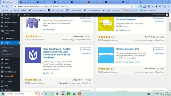Open the image-icon extension in the Chrome toolbar

(149, 6)
